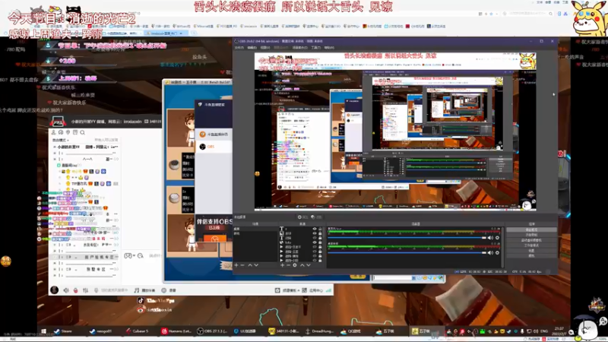This screenshot has width=608, height=342.
Task: Click the Exit button in OBS controls
Action: [531, 255]
